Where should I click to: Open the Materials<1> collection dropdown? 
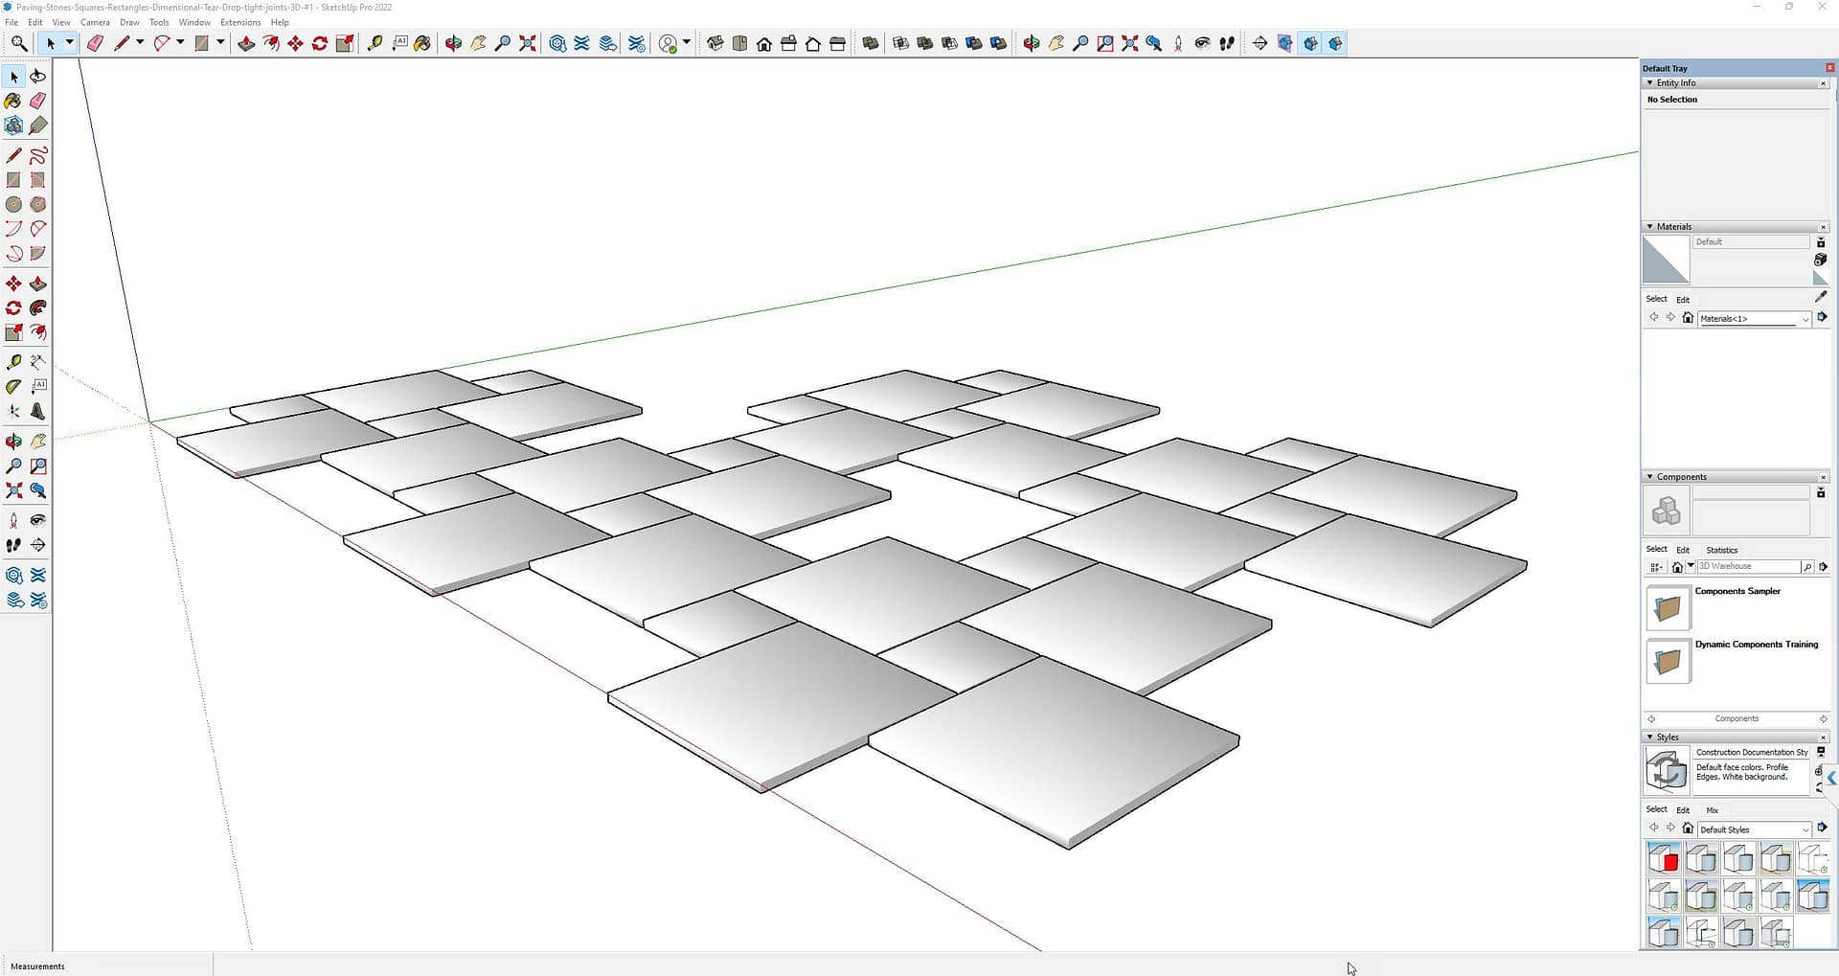[1805, 319]
